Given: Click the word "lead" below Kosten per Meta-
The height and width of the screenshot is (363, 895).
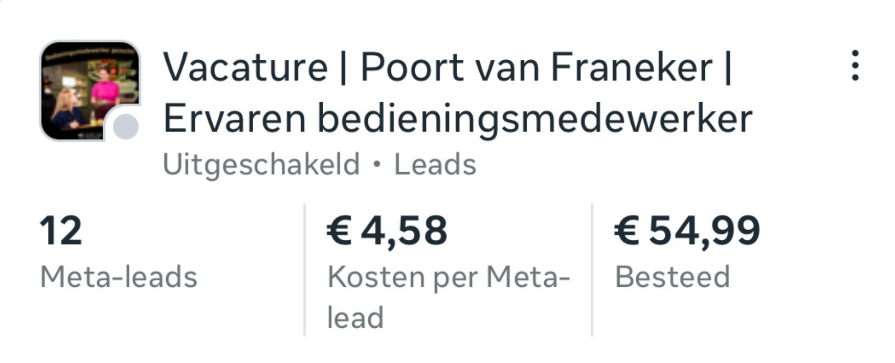Looking at the screenshot, I should click(x=355, y=317).
